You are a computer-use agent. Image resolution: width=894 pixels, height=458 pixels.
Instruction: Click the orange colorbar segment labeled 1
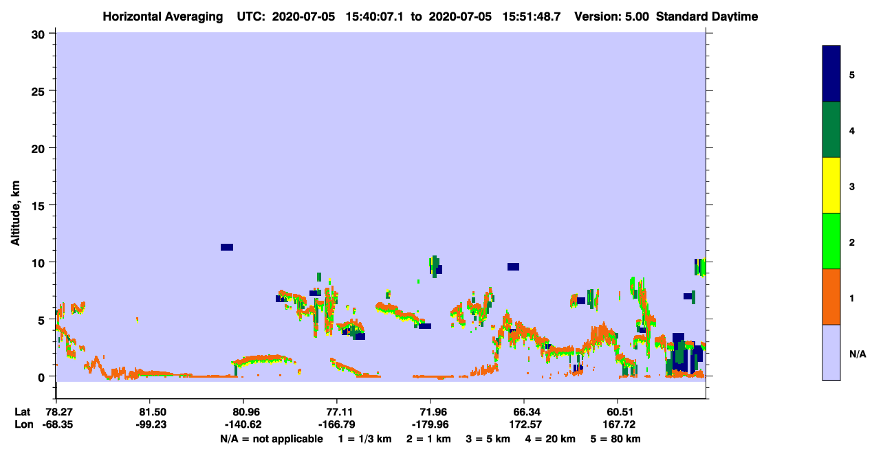click(x=831, y=297)
